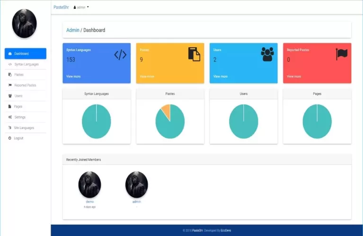Click the flag icon on Reported Pastes card
363x236 pixels.
point(341,54)
